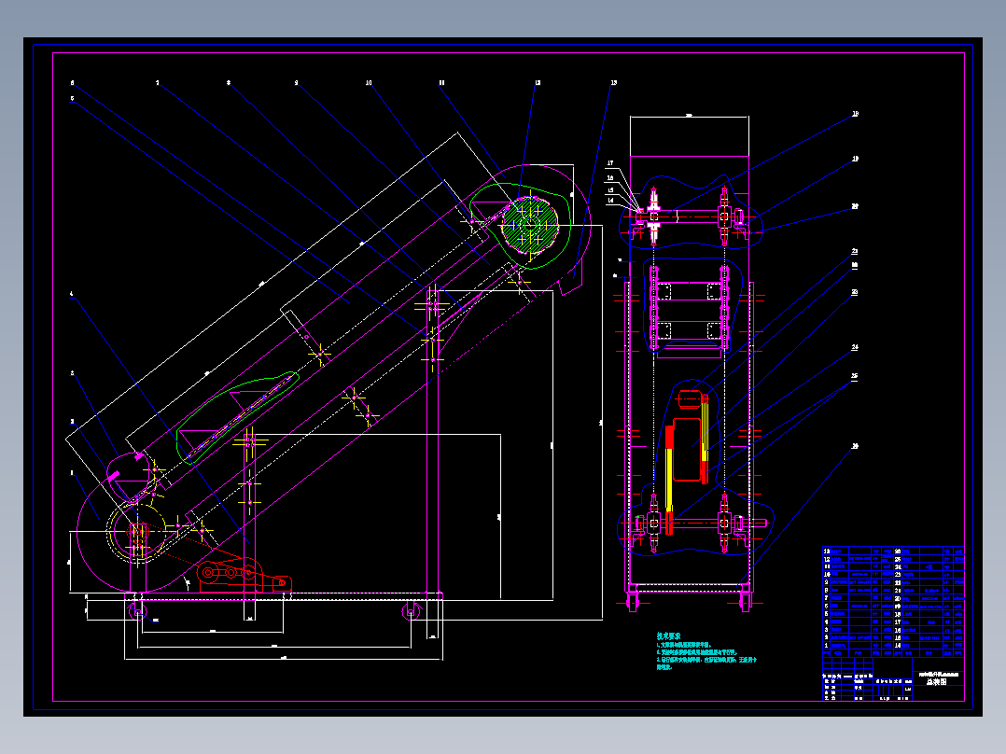Image resolution: width=1006 pixels, height=754 pixels.
Task: Click part callout number 3
Action: click(72, 373)
